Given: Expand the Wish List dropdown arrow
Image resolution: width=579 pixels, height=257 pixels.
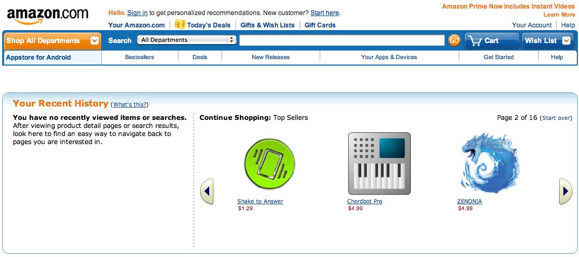Looking at the screenshot, I should (566, 40).
